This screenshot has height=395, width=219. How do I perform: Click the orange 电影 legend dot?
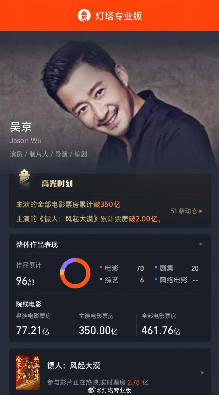101,268
